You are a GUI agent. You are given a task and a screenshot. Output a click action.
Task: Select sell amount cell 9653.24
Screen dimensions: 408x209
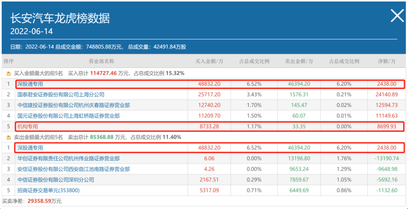[299, 169]
